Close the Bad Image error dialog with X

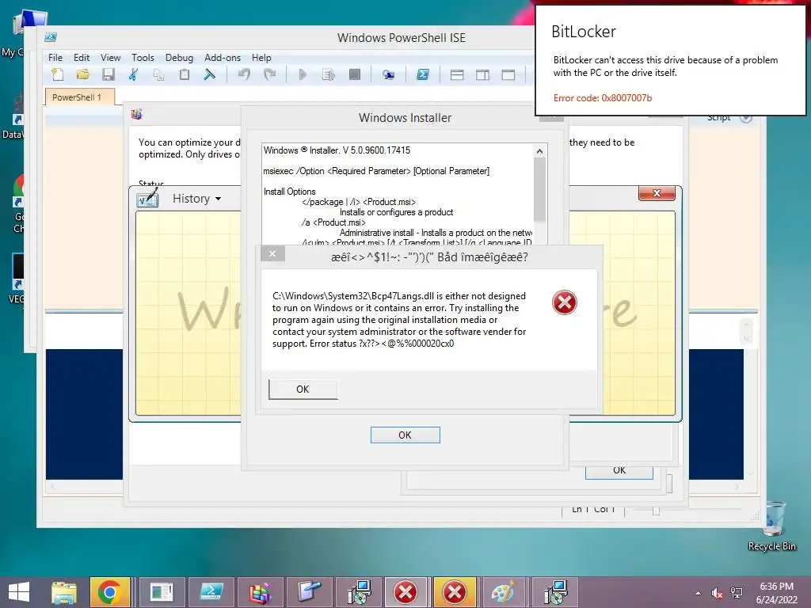tap(272, 253)
